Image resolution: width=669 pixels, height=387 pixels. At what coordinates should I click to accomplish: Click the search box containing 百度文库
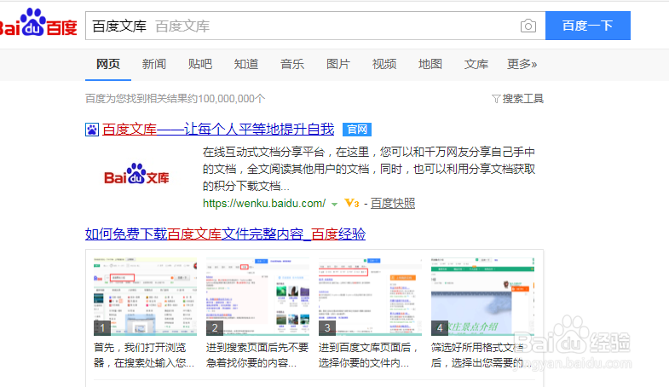[x=315, y=26]
